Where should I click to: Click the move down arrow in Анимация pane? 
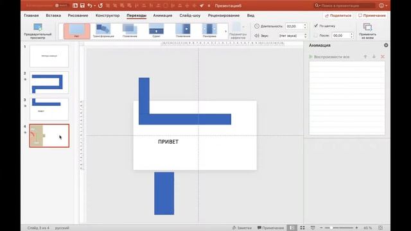[374, 56]
